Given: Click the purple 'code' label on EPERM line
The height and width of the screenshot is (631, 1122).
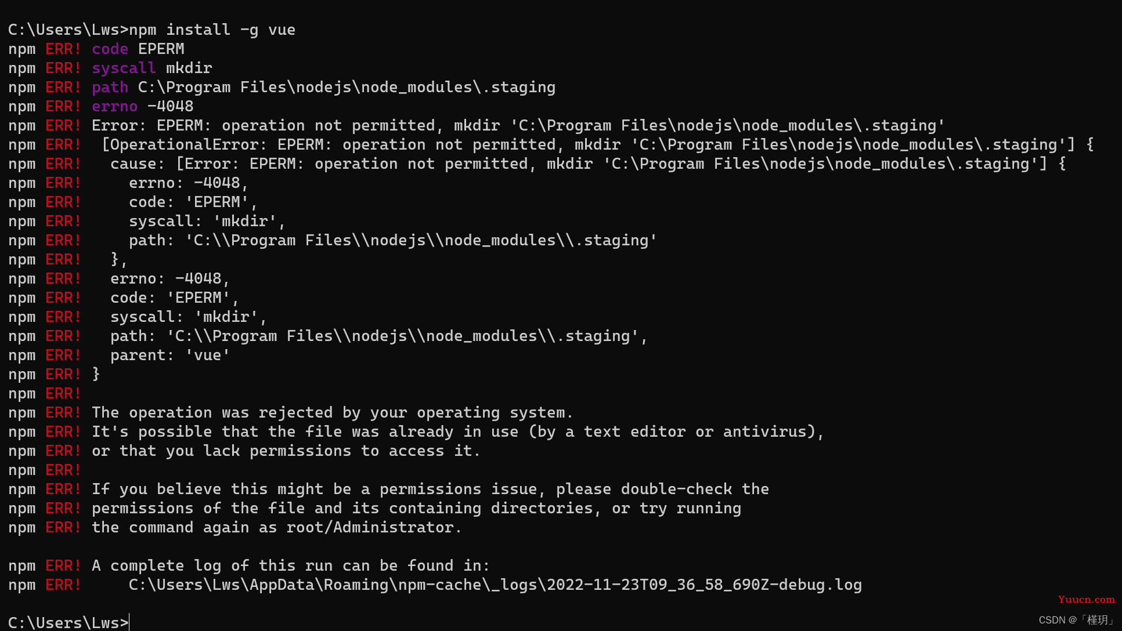Looking at the screenshot, I should [110, 49].
